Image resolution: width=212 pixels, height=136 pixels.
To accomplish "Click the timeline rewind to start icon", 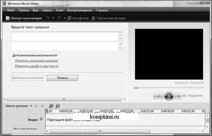I will [x=36, y=106].
